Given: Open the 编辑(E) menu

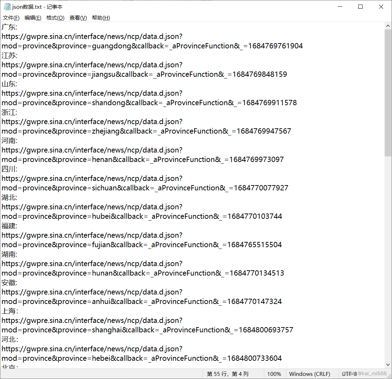Looking at the screenshot, I should (x=33, y=18).
